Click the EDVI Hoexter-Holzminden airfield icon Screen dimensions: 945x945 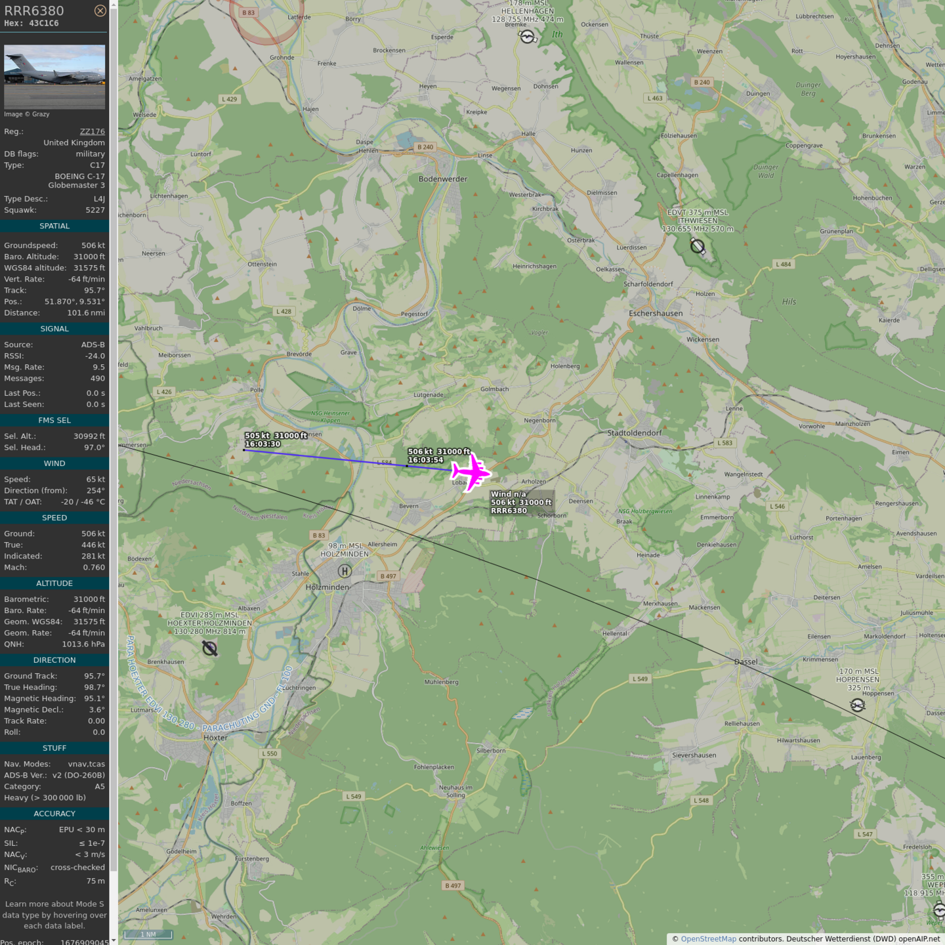210,648
